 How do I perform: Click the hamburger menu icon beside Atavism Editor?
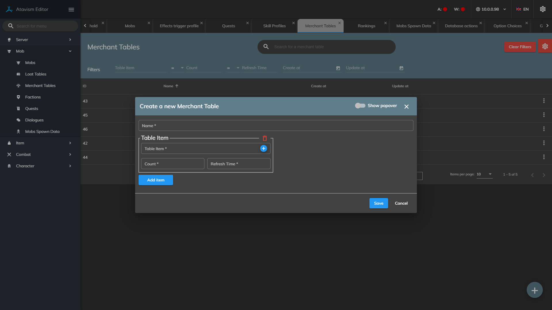[71, 9]
